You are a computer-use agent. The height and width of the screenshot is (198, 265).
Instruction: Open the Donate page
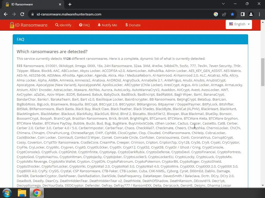coord(133,25)
